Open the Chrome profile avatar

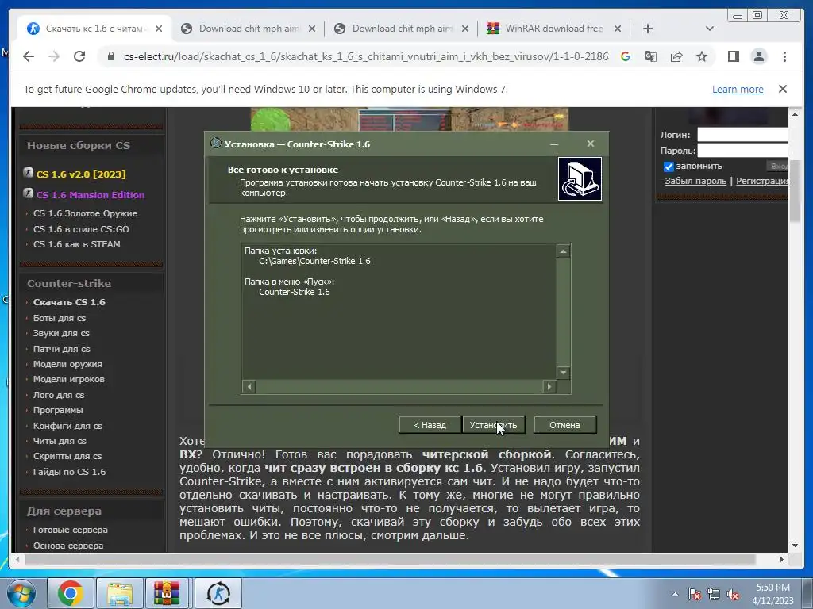click(758, 56)
